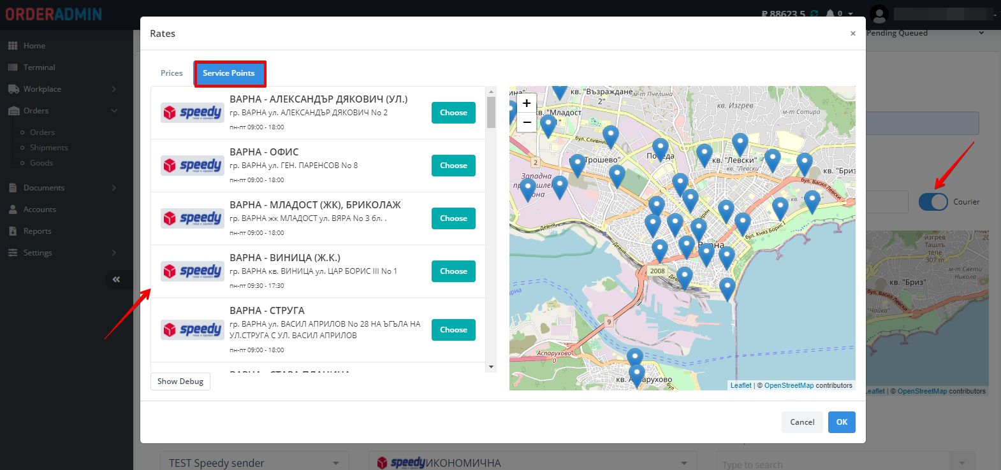Click the Speedy logo for ВАРНА - ОФИС
1001x470 pixels.
click(192, 166)
